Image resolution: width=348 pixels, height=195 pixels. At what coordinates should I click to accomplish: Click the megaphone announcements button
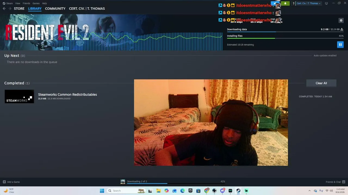click(275, 4)
